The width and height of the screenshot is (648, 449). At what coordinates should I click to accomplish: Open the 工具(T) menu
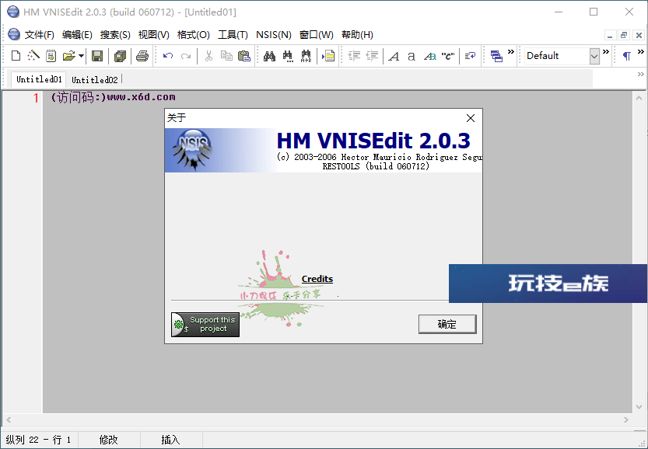tap(233, 35)
